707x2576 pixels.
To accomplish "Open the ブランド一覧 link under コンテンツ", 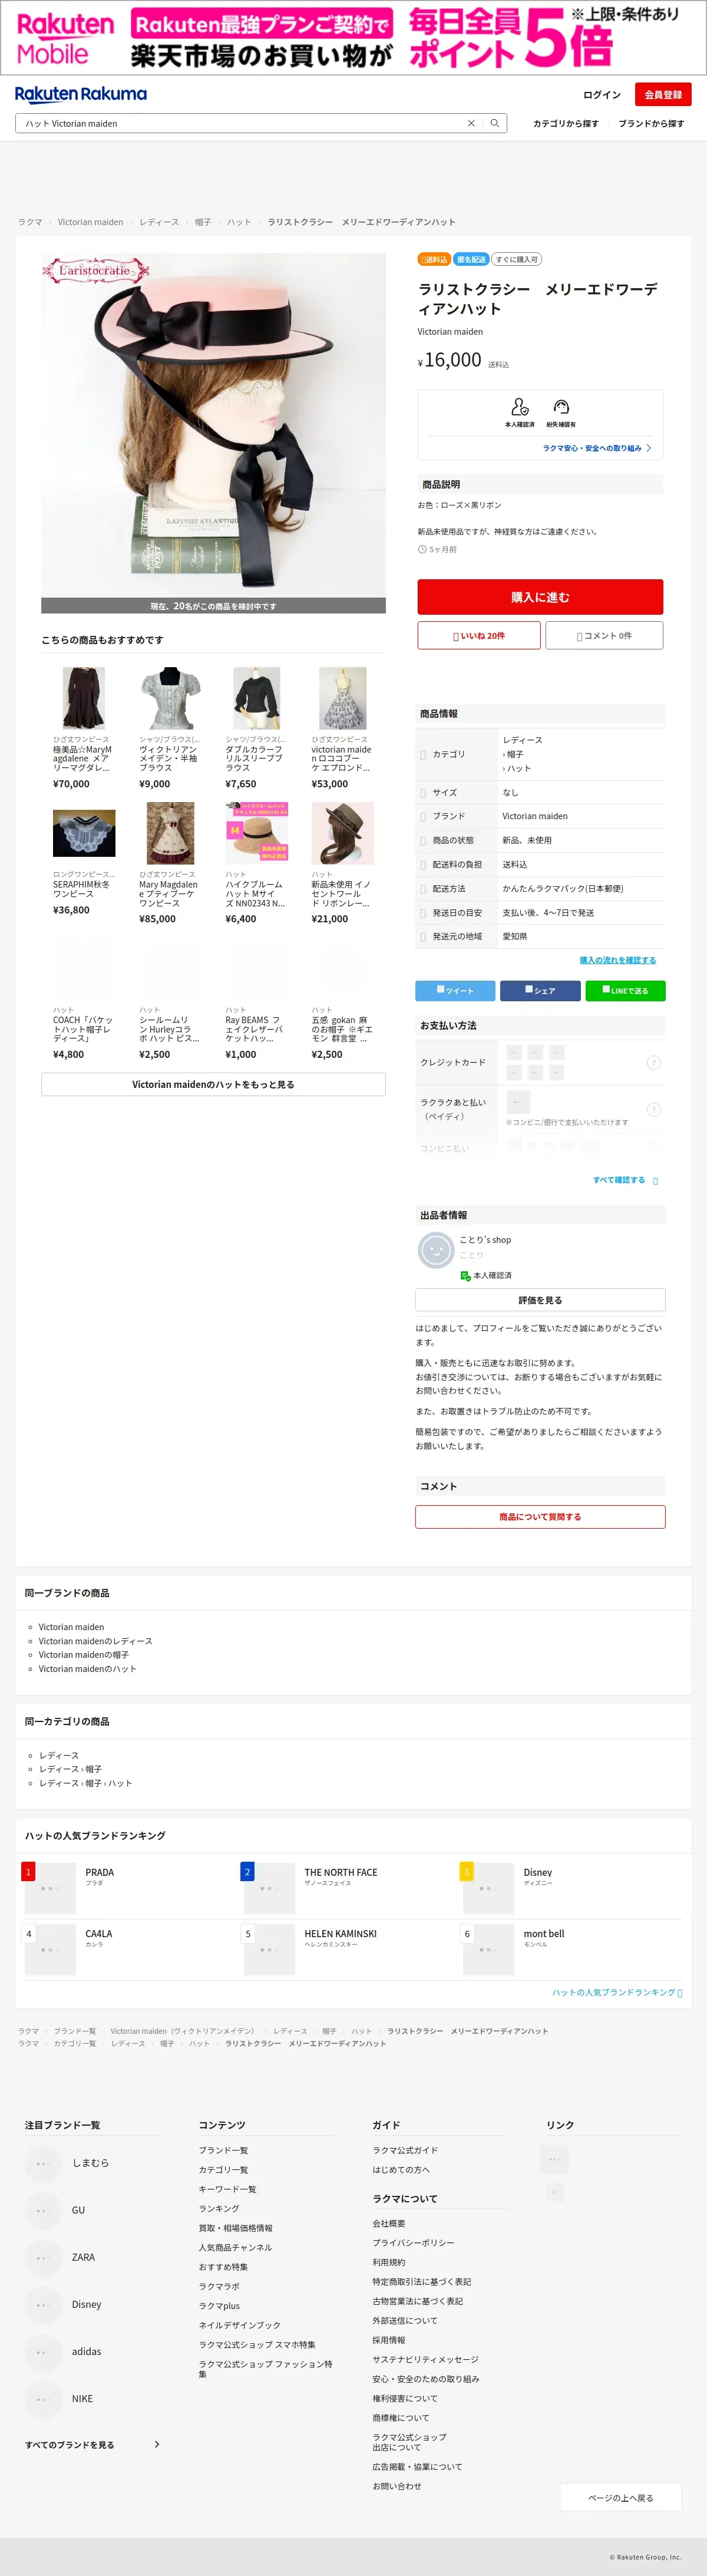I will point(223,2150).
